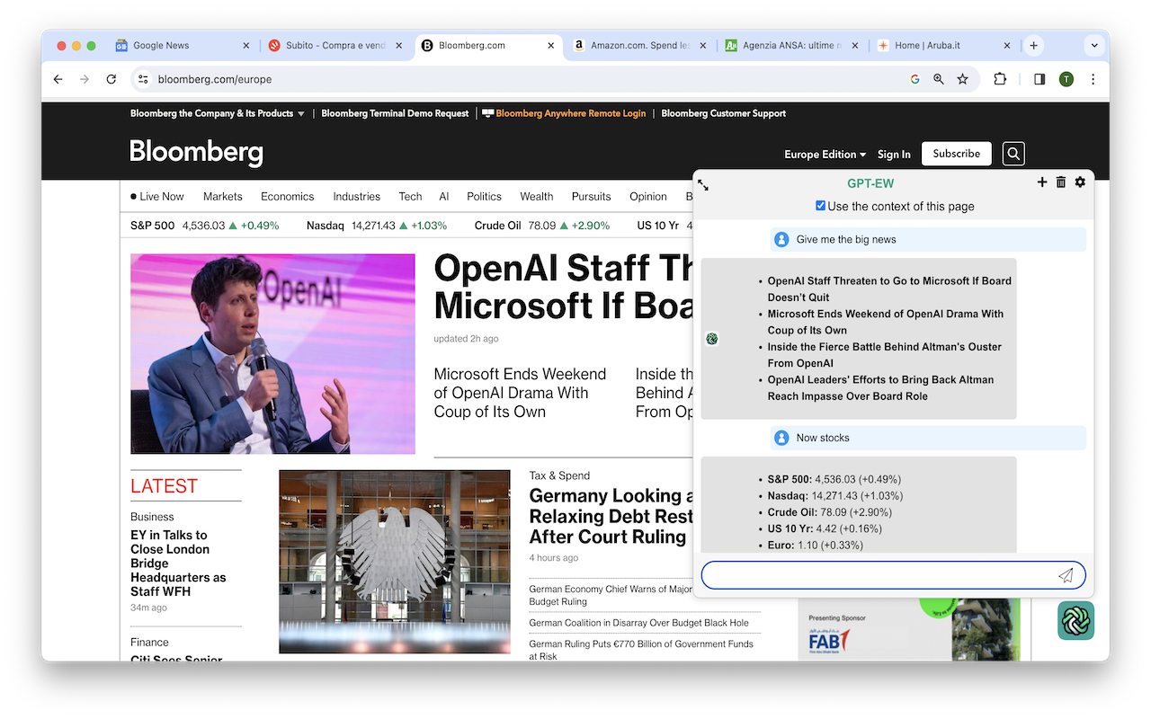Open Tech section in nav

coord(410,196)
